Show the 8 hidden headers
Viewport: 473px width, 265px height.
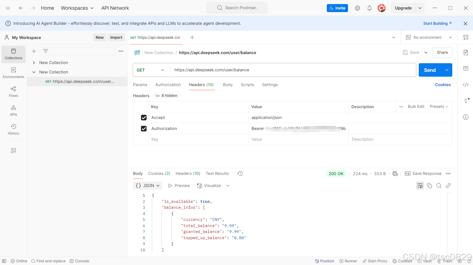coord(167,96)
